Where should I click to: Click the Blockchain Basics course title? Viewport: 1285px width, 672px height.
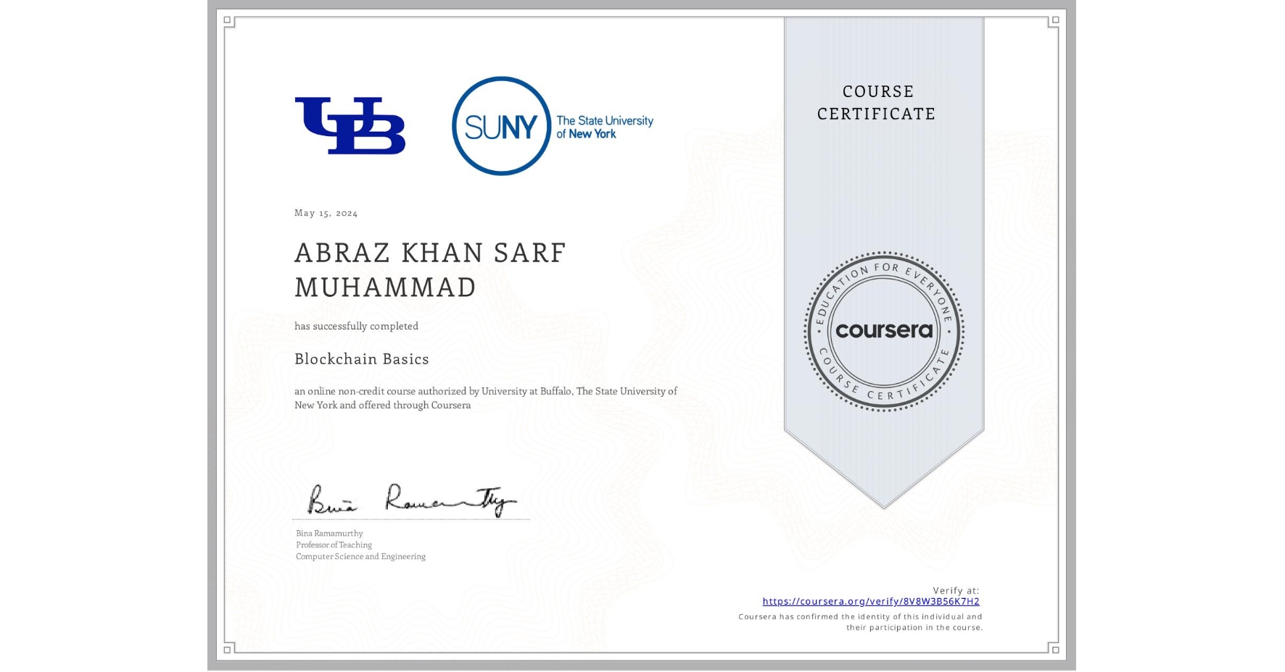point(361,359)
